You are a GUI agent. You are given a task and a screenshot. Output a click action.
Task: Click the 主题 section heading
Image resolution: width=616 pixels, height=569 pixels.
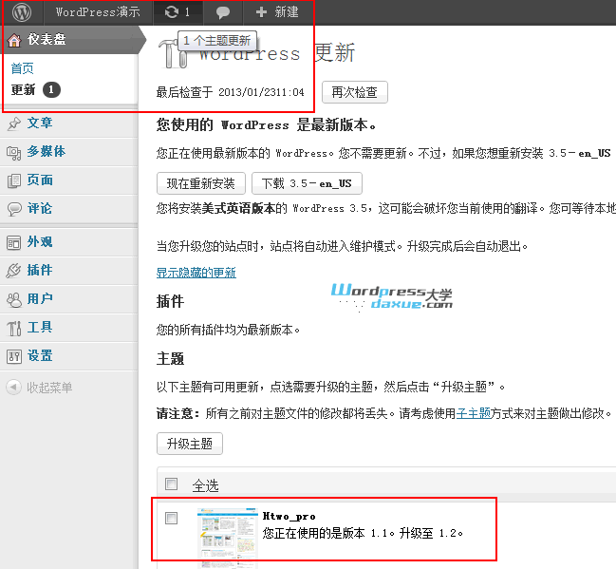coord(170,359)
